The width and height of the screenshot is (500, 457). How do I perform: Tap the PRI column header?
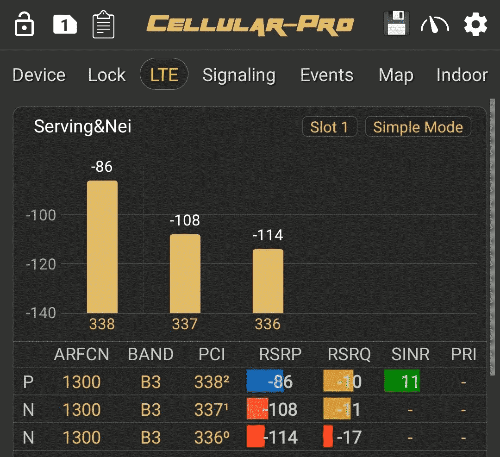pyautogui.click(x=463, y=354)
